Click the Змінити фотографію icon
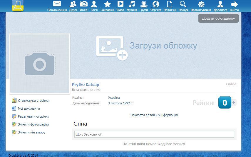The image size is (251, 157). pos(14,124)
